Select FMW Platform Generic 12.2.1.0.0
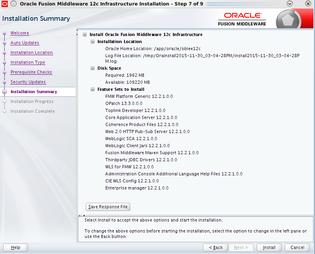Screen dimensions: 315x254 [x=139, y=96]
